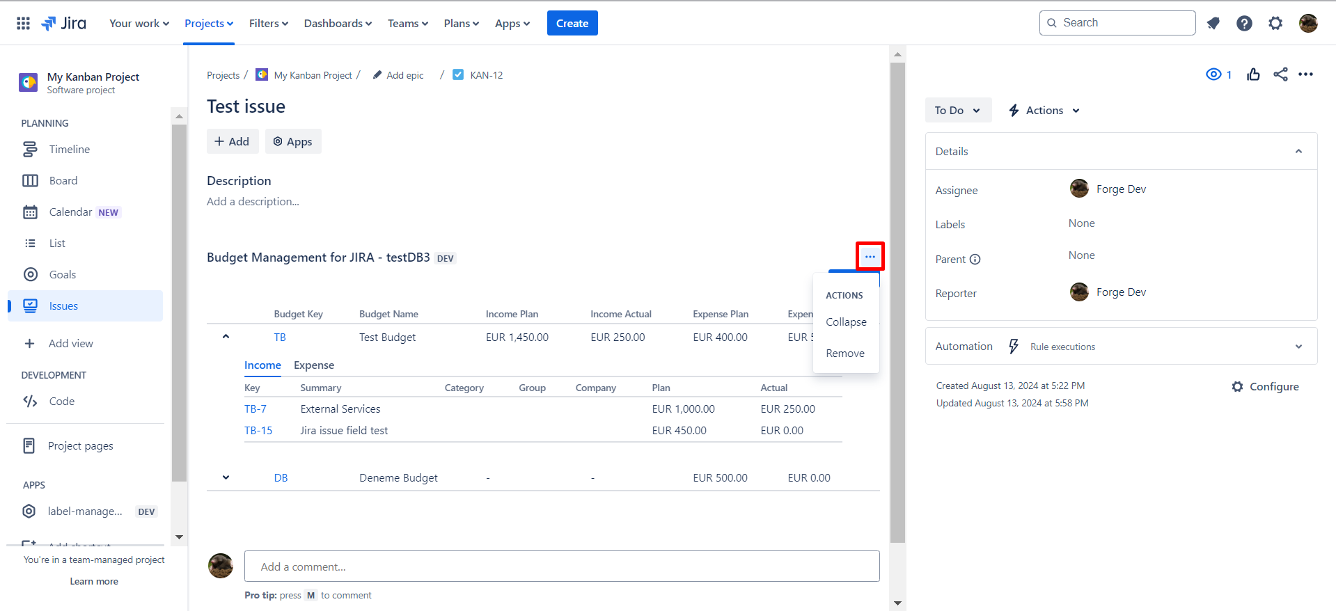
Task: Open the TB budget key link
Action: click(280, 337)
